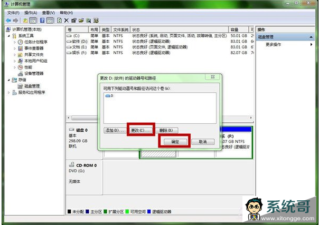Click the Back arrow toolbar icon
The width and height of the screenshot is (319, 225).
(x=8, y=21)
